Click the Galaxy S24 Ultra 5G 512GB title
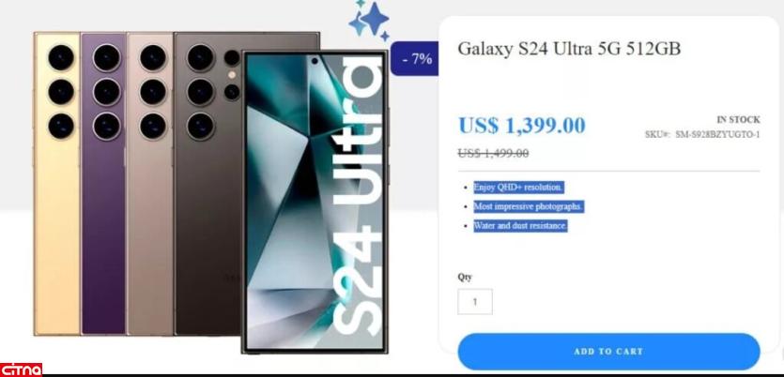This screenshot has height=377, width=784. (569, 49)
